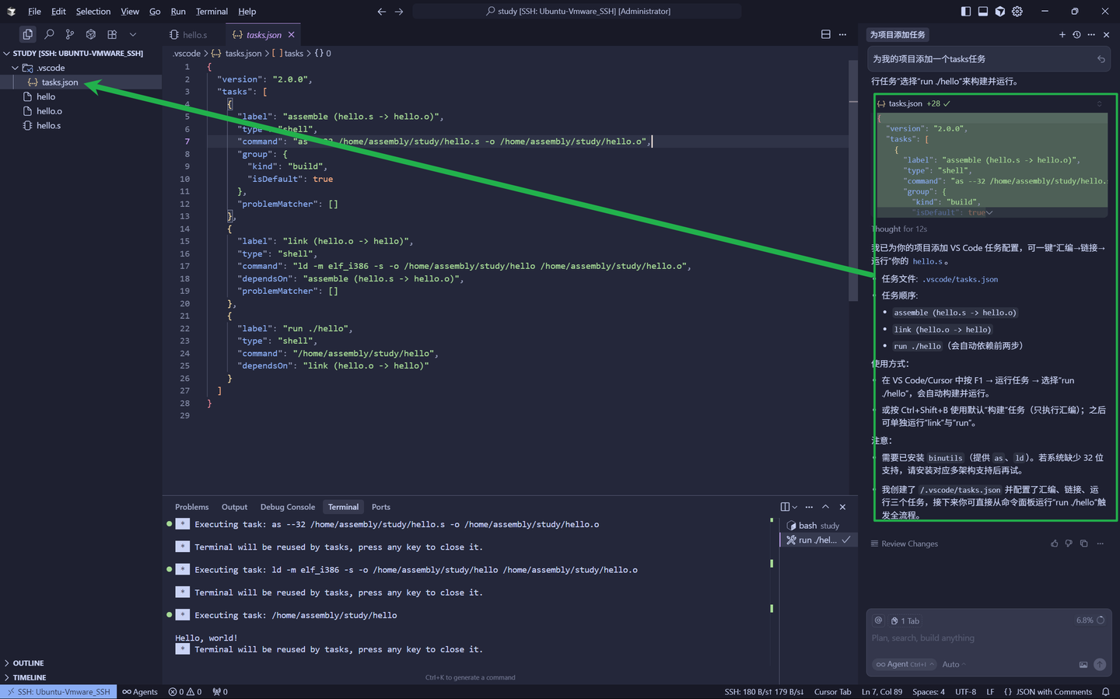This screenshot has height=699, width=1120.
Task: Toggle the bottom panel visibility
Action: 983,11
